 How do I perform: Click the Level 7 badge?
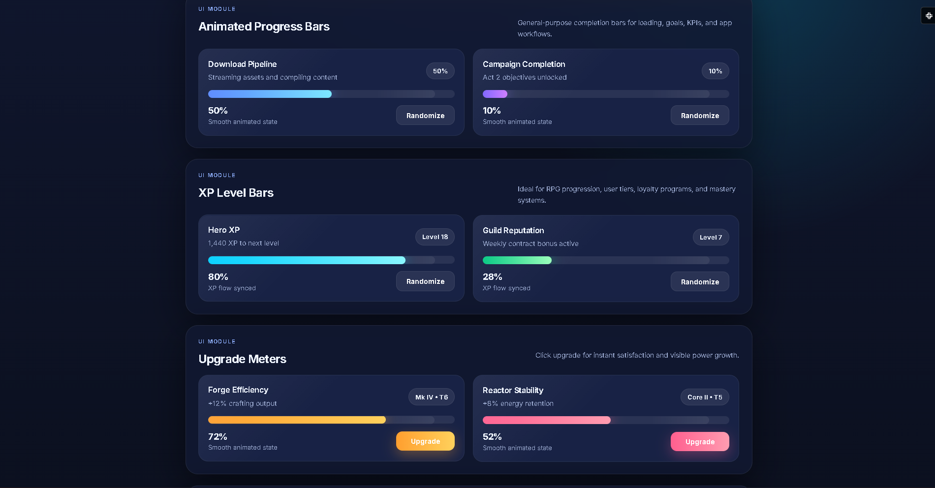(x=711, y=238)
